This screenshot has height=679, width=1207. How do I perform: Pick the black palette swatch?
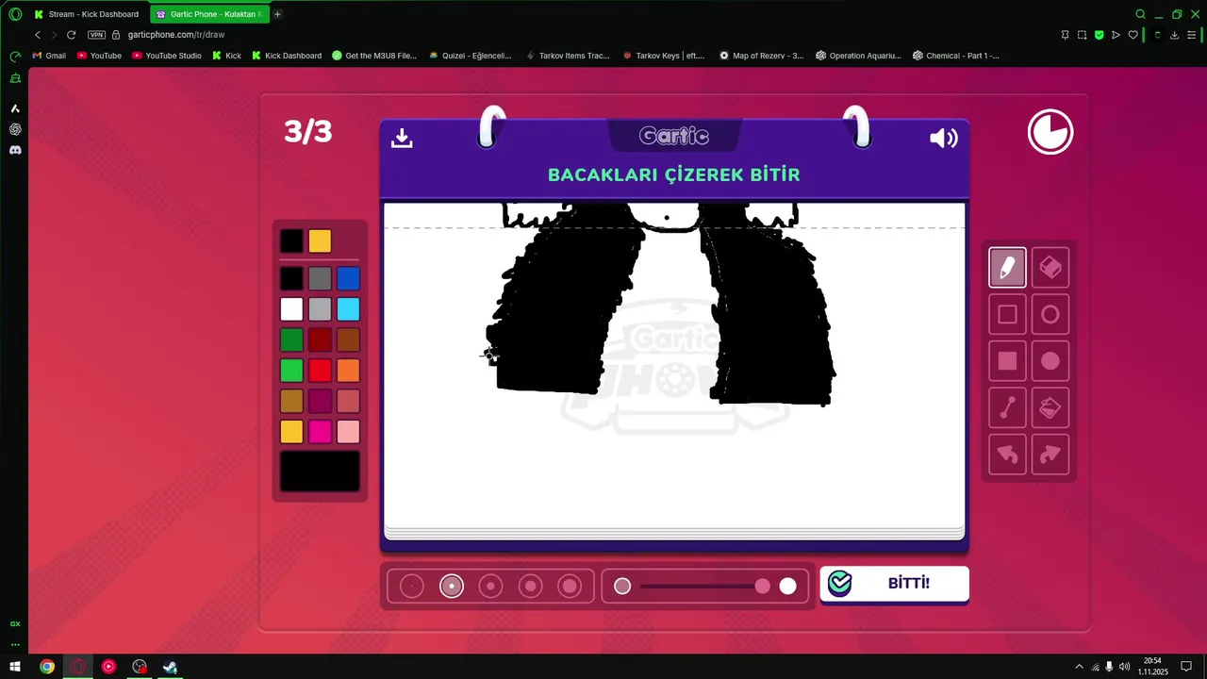[x=291, y=278]
